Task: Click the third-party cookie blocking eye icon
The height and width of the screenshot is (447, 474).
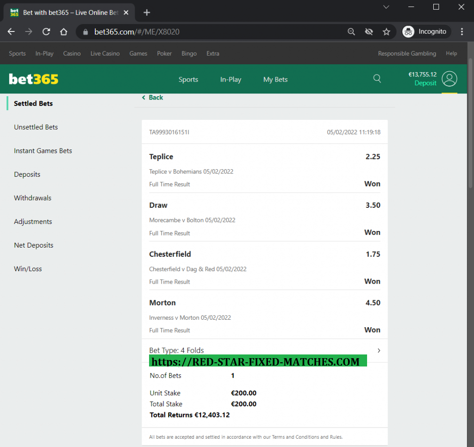Action: (x=369, y=31)
